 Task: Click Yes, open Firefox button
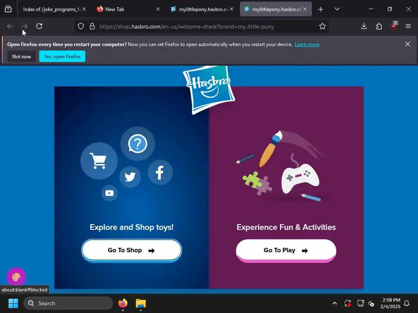click(x=62, y=56)
